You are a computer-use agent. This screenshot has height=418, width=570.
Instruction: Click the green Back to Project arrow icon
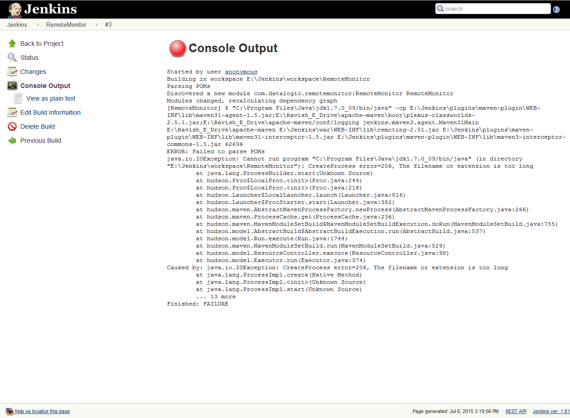click(x=12, y=44)
